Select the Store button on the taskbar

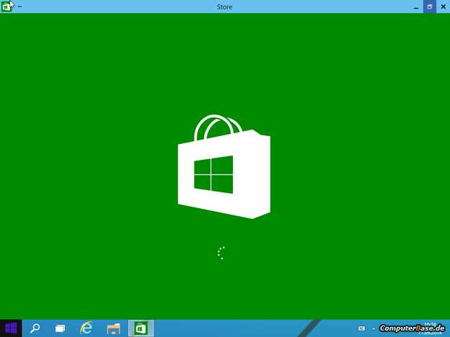pos(141,328)
